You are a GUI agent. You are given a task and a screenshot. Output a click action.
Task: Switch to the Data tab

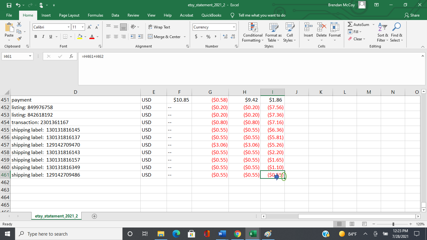tap(115, 15)
